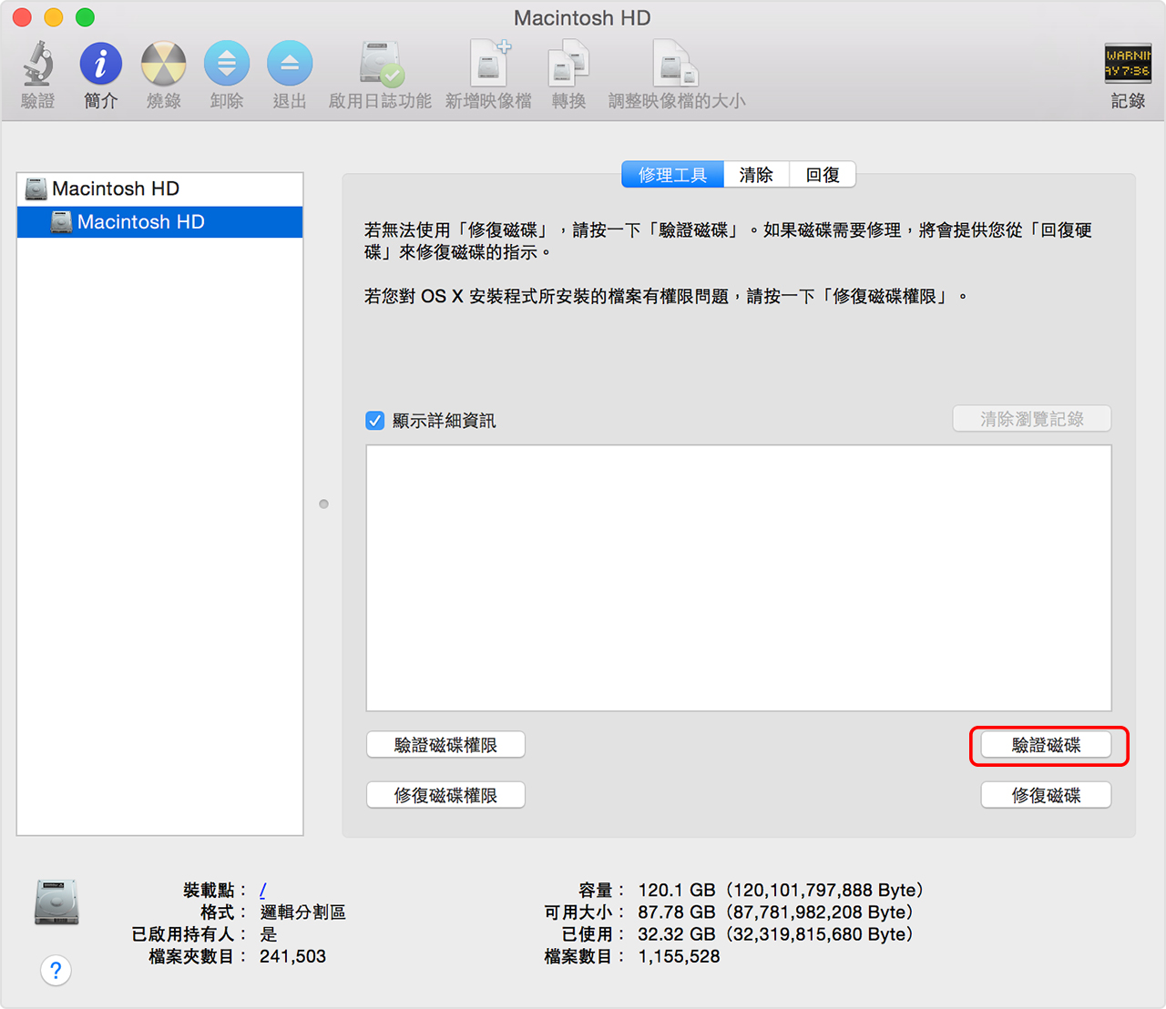This screenshot has width=1166, height=1009.
Task: Click the 修復磁碟 button
Action: [x=1046, y=795]
